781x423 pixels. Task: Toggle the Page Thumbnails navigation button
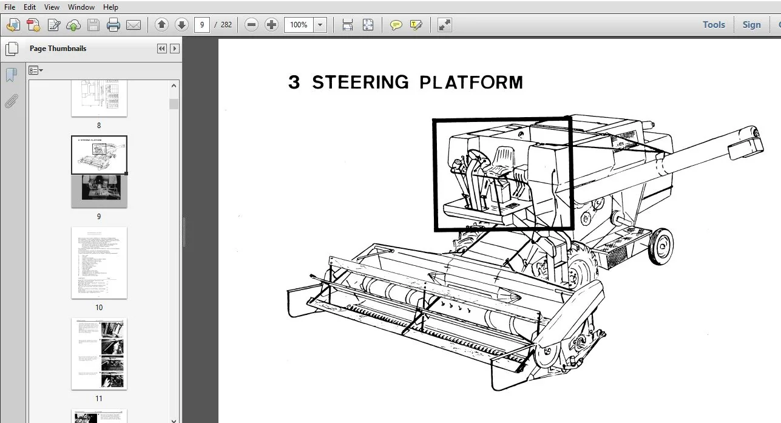point(11,50)
